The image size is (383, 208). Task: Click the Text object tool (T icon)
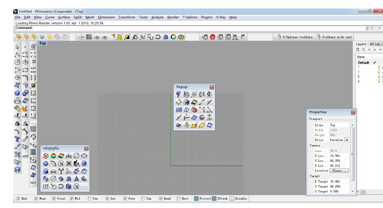(17, 139)
